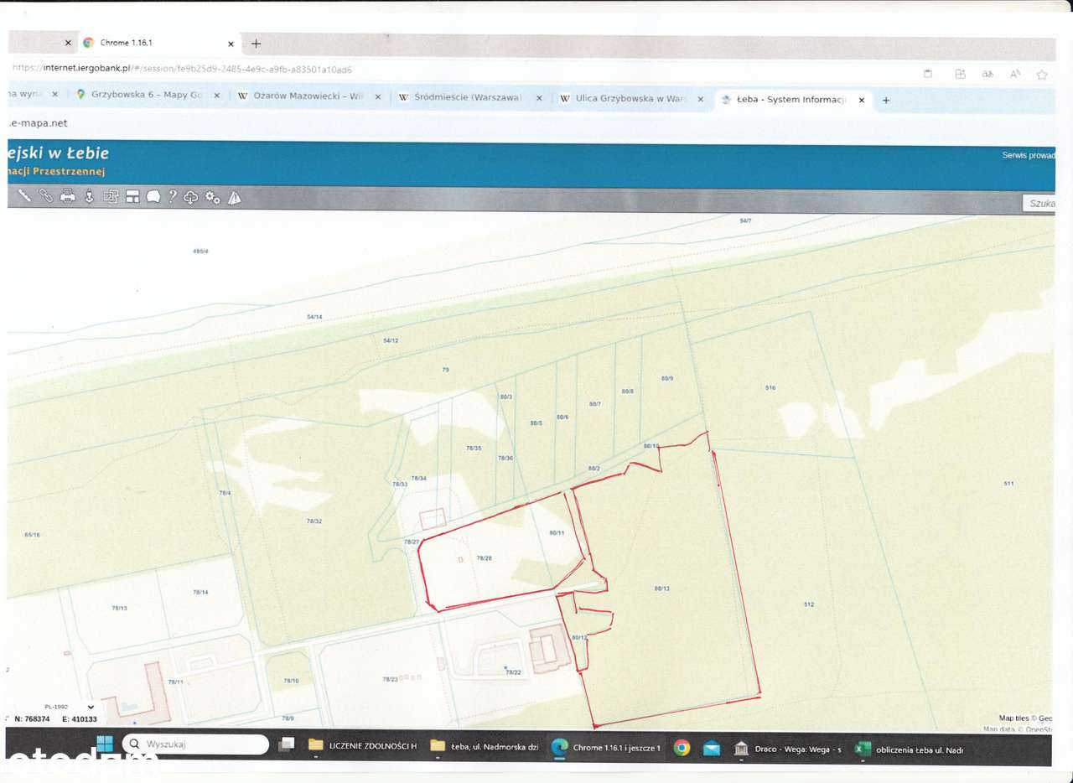Open Google Chrome from the taskbar
This screenshot has width=1073, height=783.
tap(682, 748)
